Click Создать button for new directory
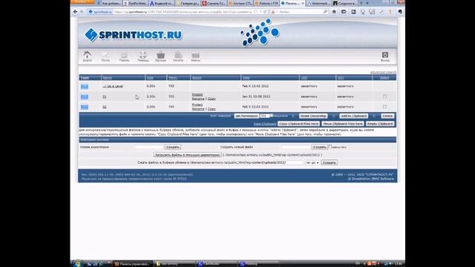 [173, 147]
